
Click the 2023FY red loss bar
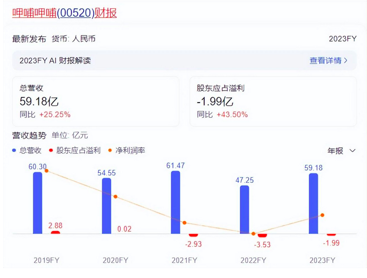(331, 235)
